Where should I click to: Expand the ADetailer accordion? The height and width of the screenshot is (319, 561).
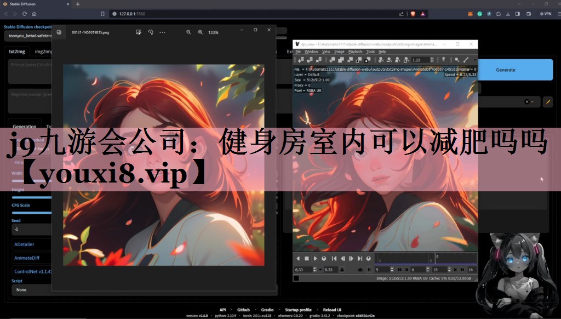coord(32,244)
